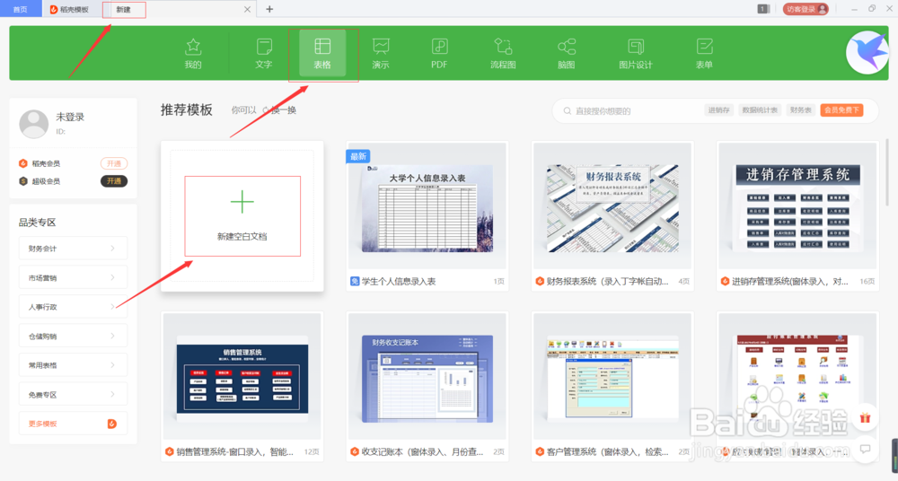The image size is (898, 481).
Task: Switch to the 首页 tab
Action: (x=20, y=9)
